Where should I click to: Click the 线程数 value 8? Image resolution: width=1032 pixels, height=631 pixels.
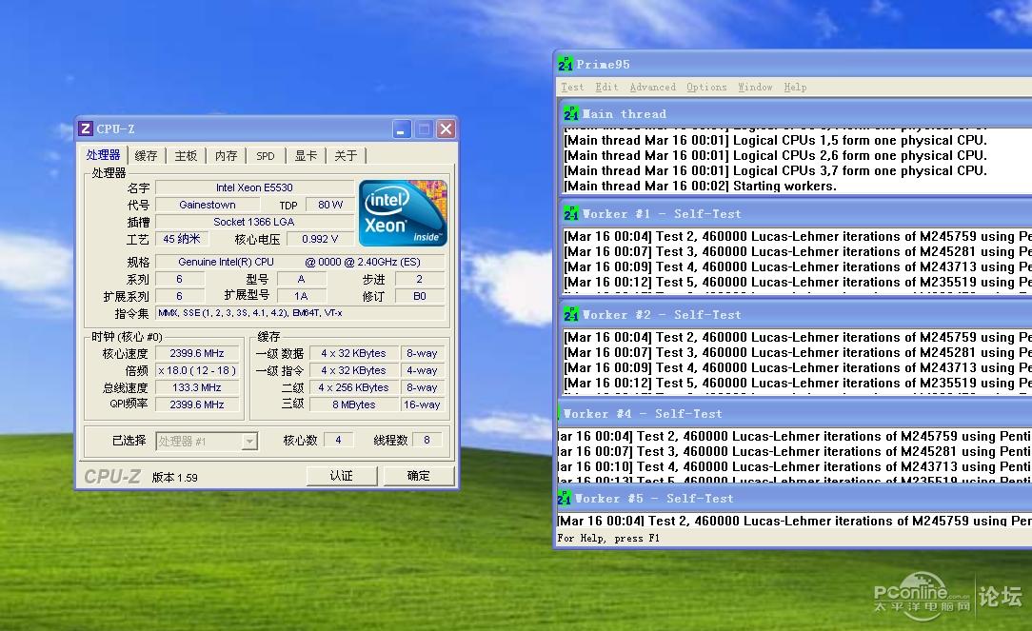pos(427,441)
